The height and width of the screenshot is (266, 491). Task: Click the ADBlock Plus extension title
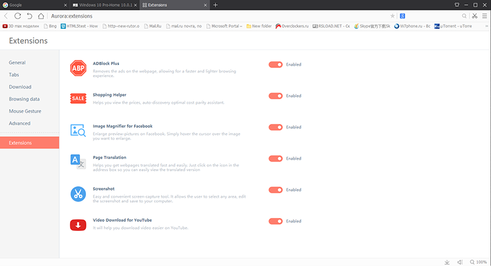click(106, 63)
